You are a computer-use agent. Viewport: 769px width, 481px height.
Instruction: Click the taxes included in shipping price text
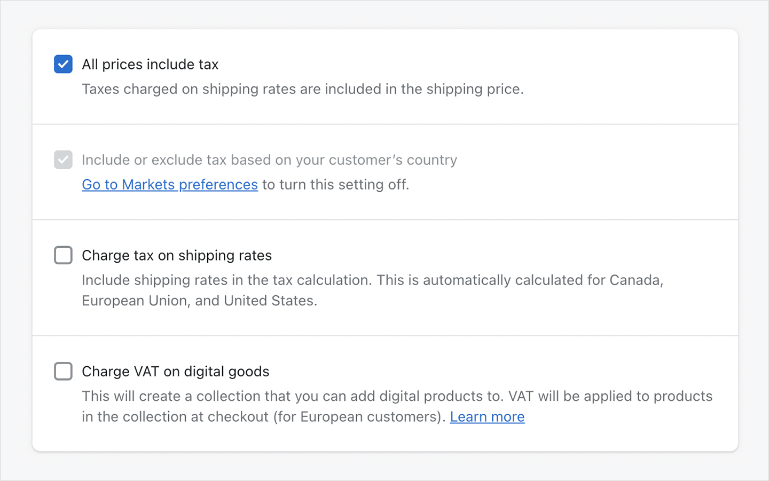click(303, 89)
